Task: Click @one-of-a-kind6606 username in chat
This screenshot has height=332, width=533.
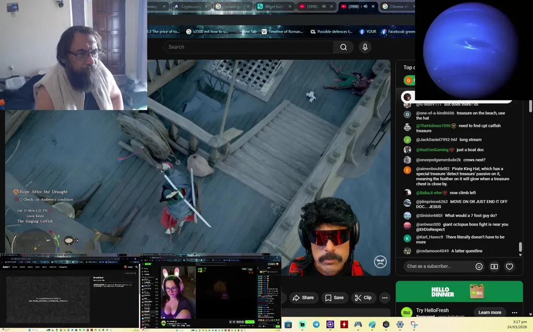Action: 435,113
